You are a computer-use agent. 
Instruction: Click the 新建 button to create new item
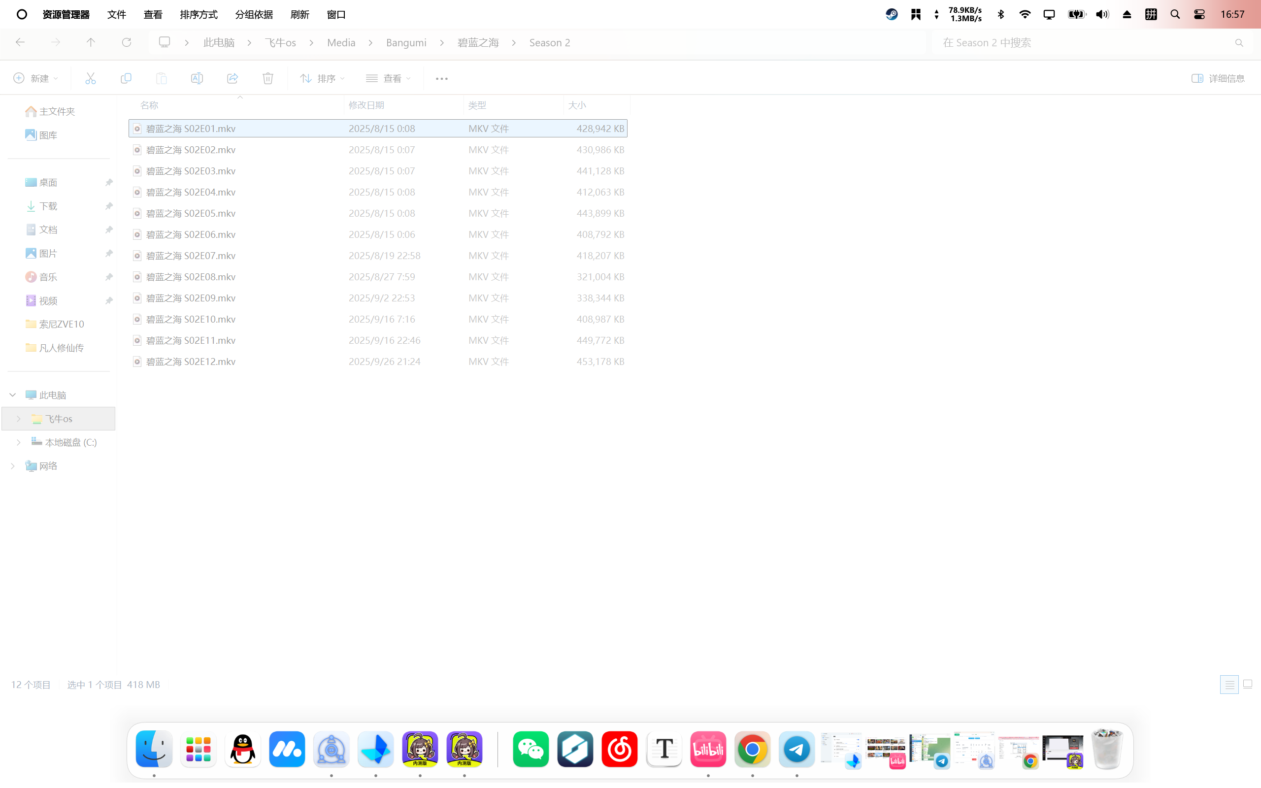click(35, 78)
